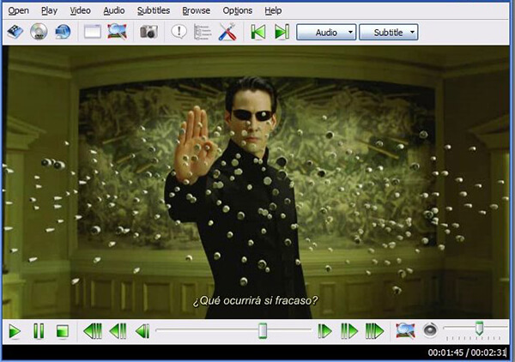
Task: Open the playlist list icon
Action: [x=203, y=32]
